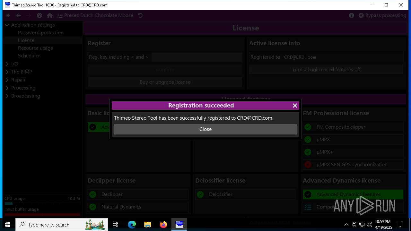This screenshot has width=411, height=231.
Task: Expand The BIMP section
Action: pos(7,72)
